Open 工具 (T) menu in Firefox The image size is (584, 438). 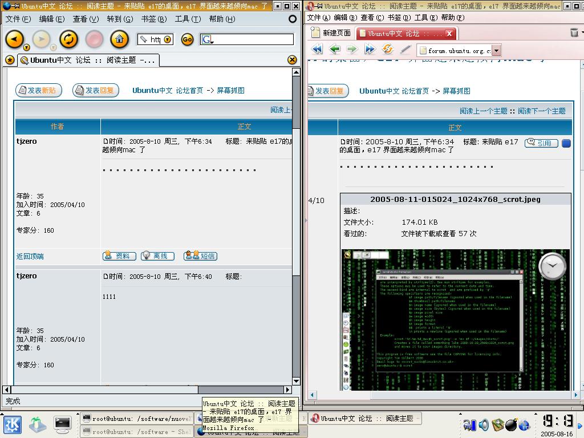[x=188, y=19]
